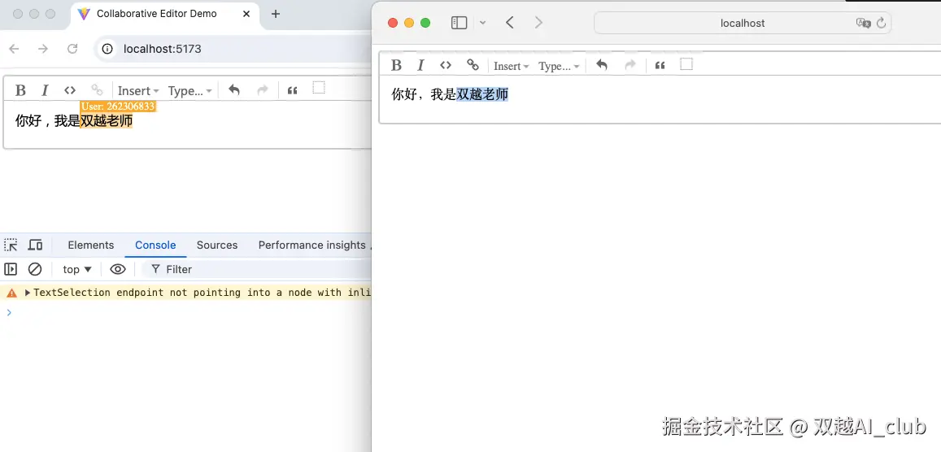Toggle DevTools device toolbar
The width and height of the screenshot is (941, 452).
pos(36,245)
